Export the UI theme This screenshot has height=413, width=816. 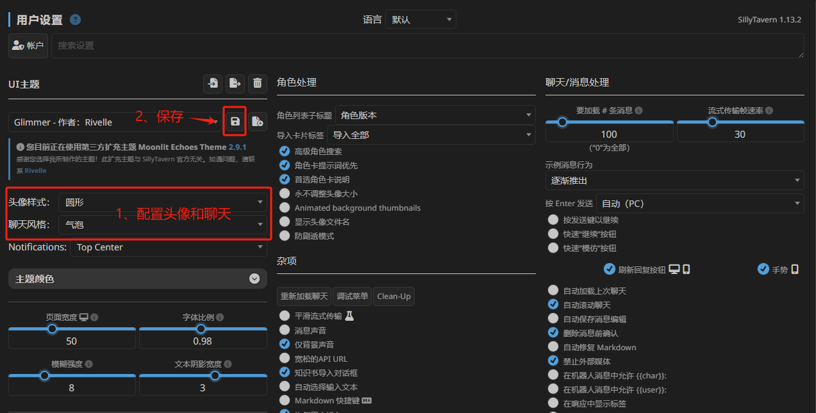(x=235, y=83)
